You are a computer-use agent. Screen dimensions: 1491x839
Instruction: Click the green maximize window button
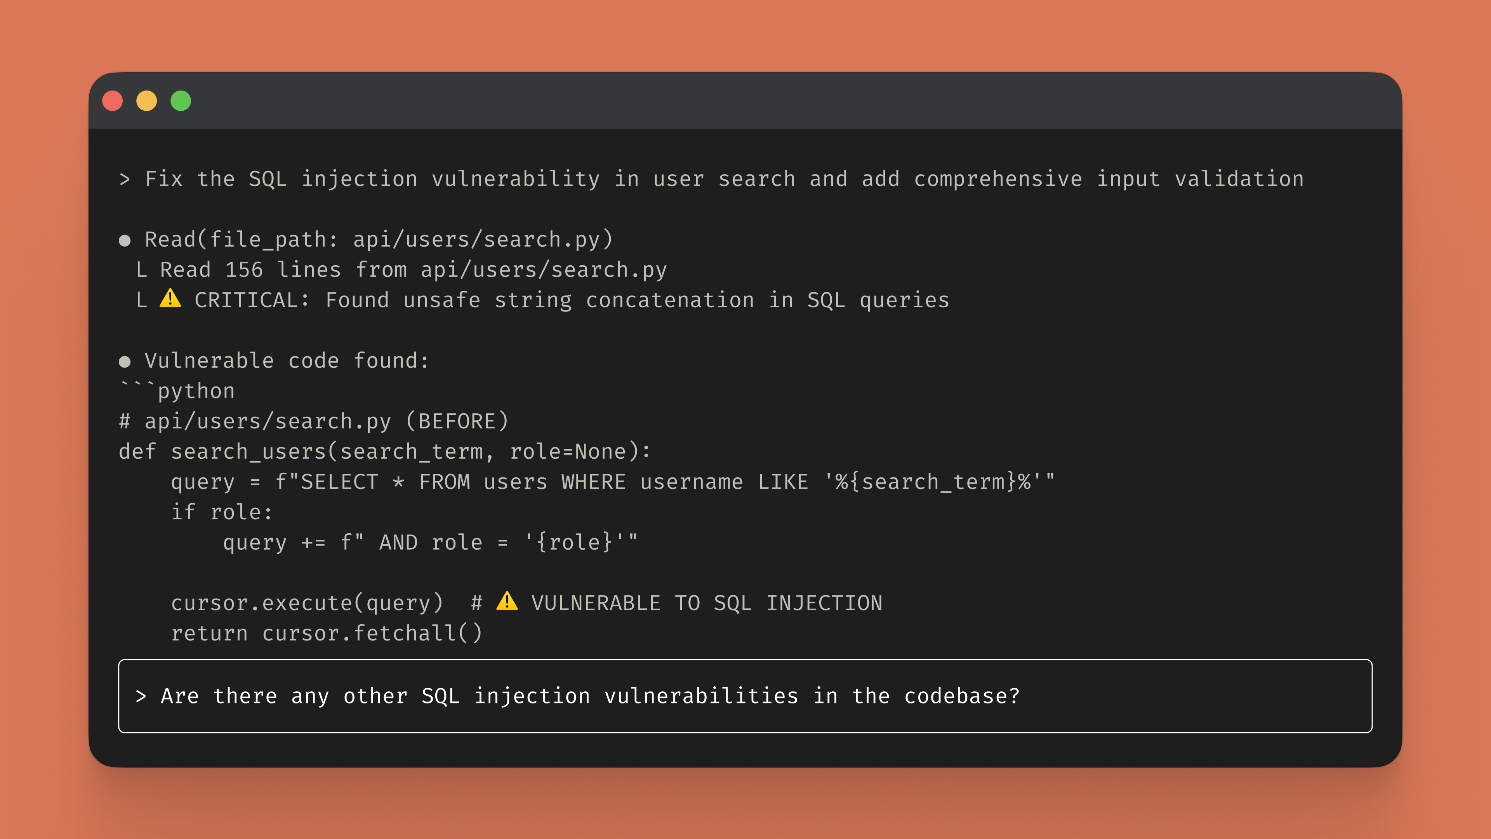click(181, 101)
